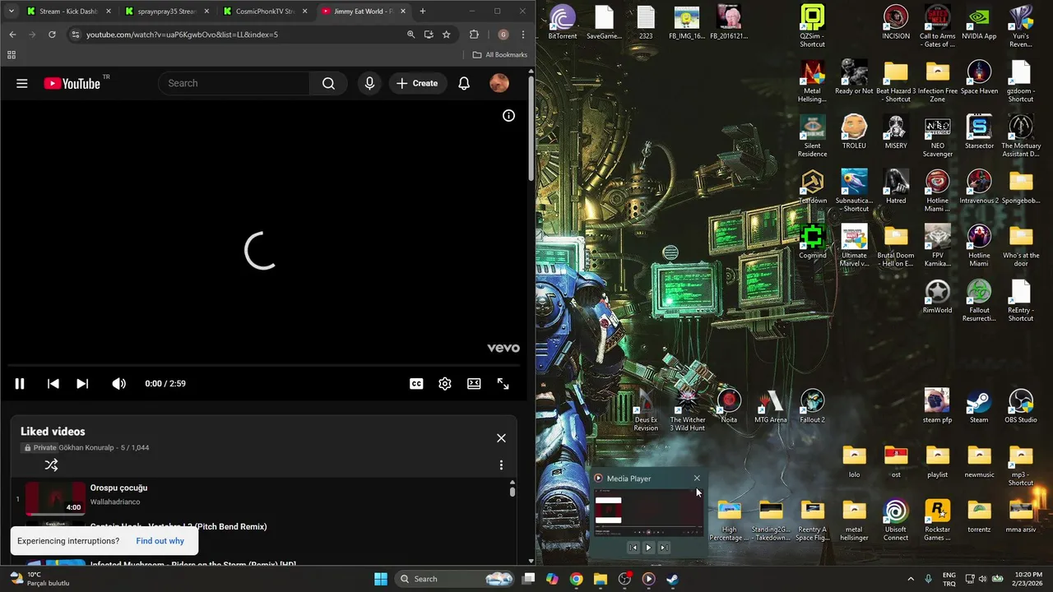This screenshot has width=1053, height=592.
Task: Open ENG TRQ language switcher
Action: (949, 579)
